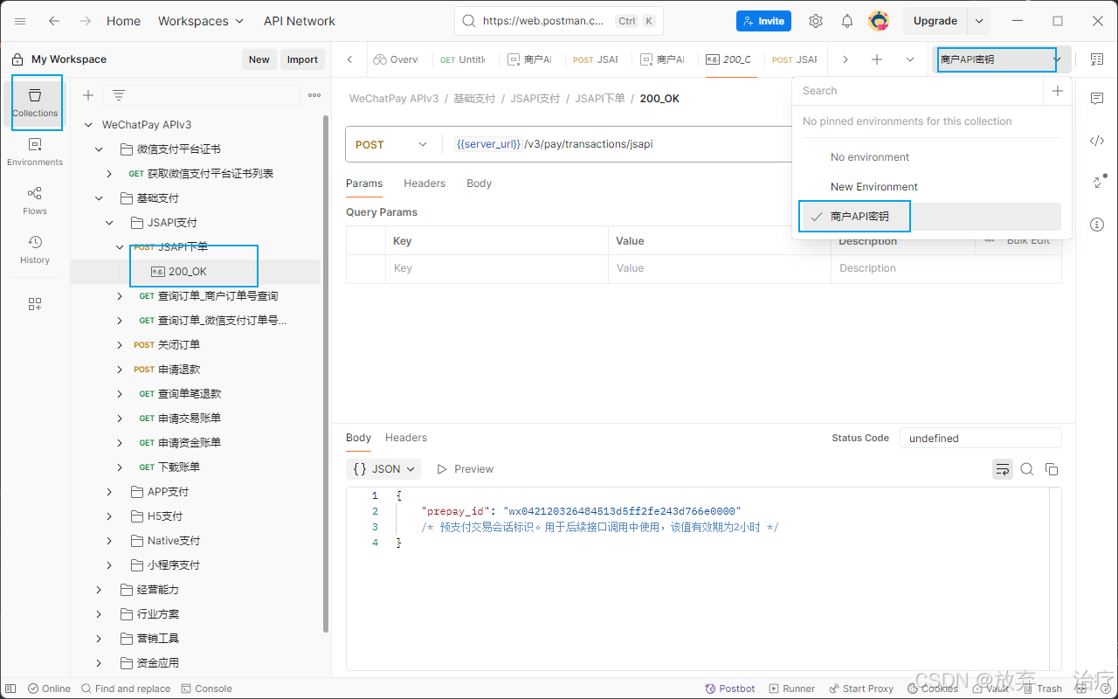The height and width of the screenshot is (699, 1118).
Task: Open the info icon in right sidebar
Action: tap(1097, 225)
